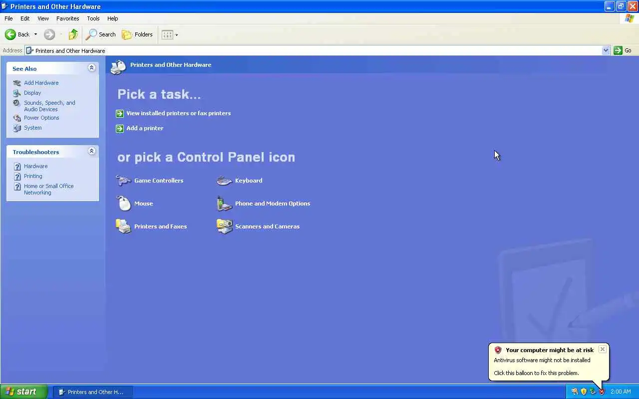Open the Printers and Faxes icon
Image resolution: width=639 pixels, height=399 pixels.
(x=123, y=226)
